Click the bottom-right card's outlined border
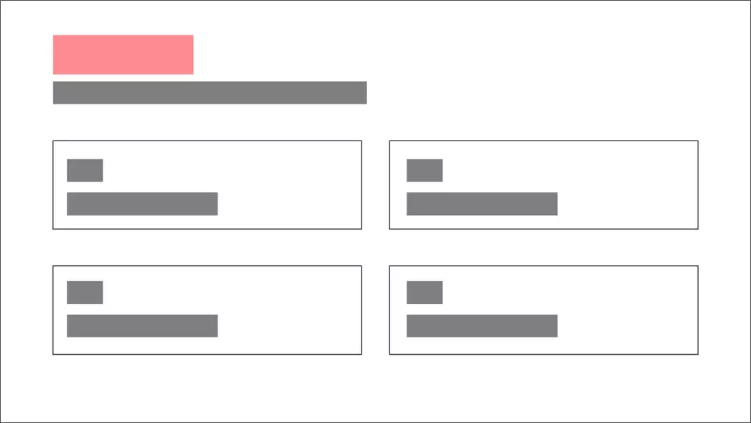The image size is (751, 423). [x=544, y=355]
